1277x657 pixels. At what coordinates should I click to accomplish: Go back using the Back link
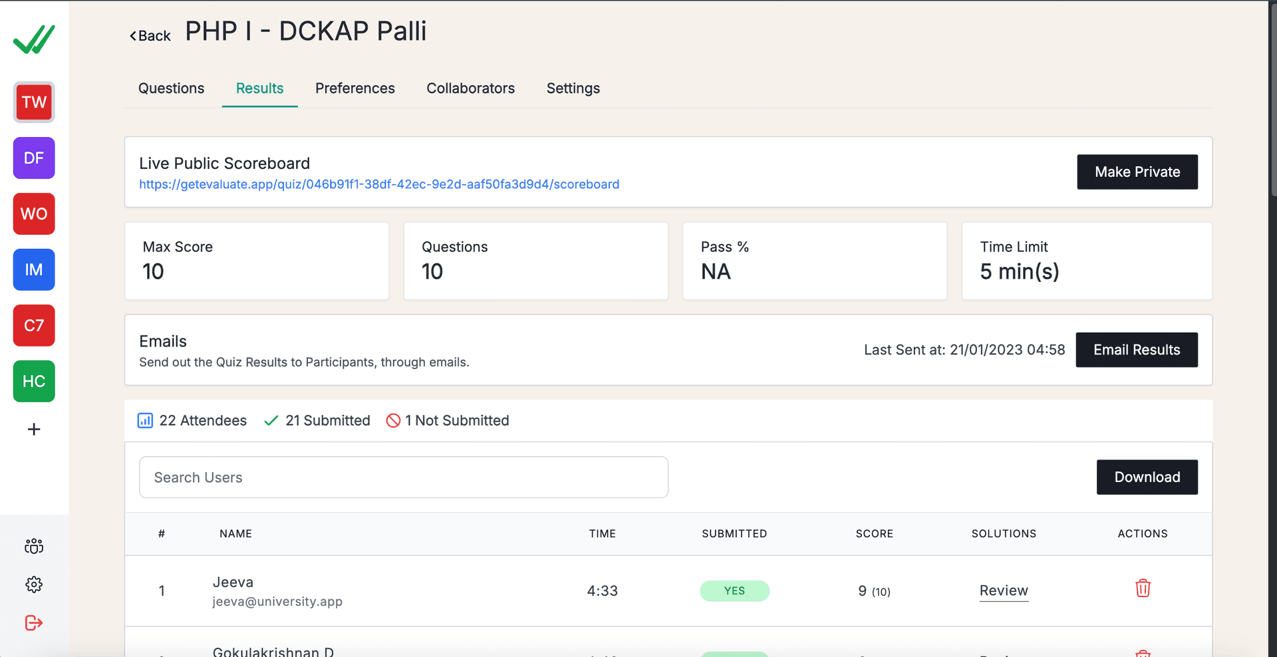click(x=150, y=36)
